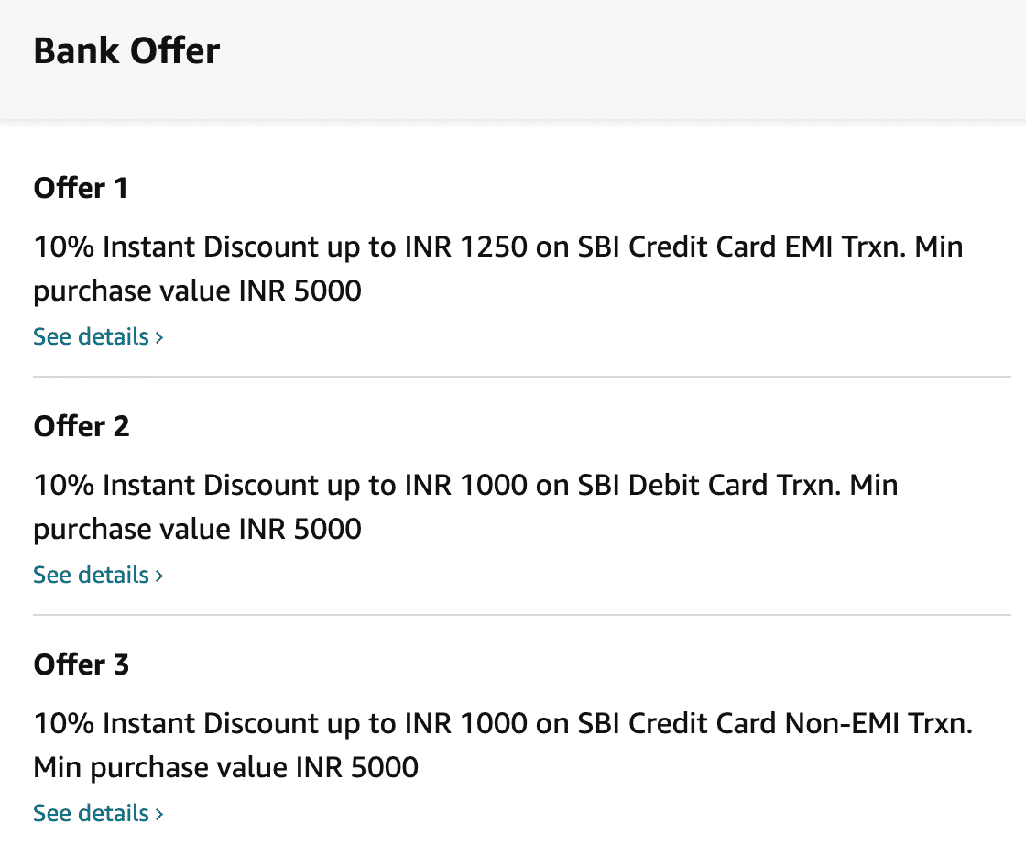Select the Offer 2 heading
Viewport: 1026px width, 845px height.
(82, 426)
